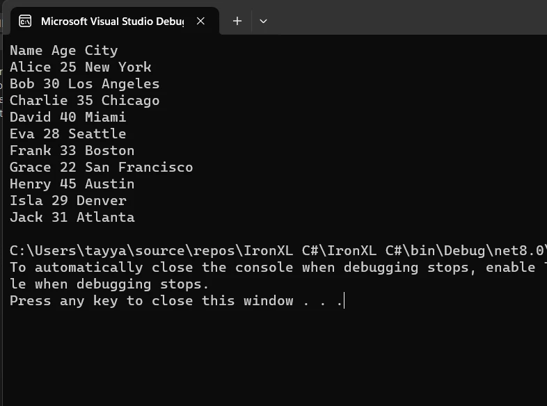Click the Isla 29 Denver output row
The width and height of the screenshot is (547, 406).
click(x=68, y=201)
